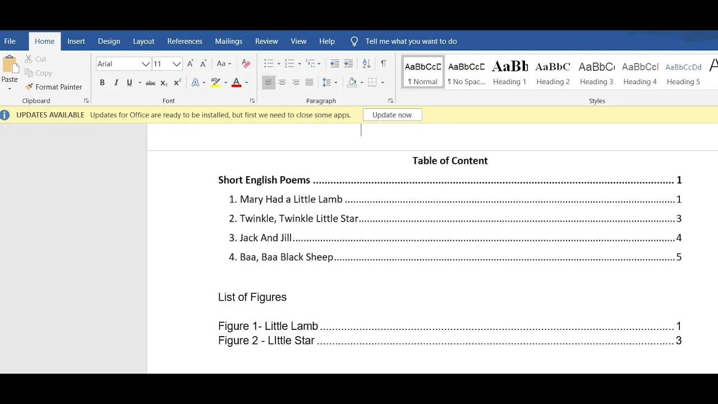This screenshot has height=404, width=718.
Task: Click the Copy command
Action: pyautogui.click(x=38, y=73)
